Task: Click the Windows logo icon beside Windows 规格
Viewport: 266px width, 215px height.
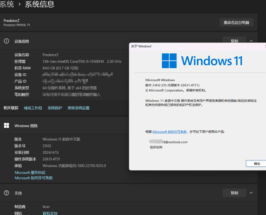Action: [6, 125]
